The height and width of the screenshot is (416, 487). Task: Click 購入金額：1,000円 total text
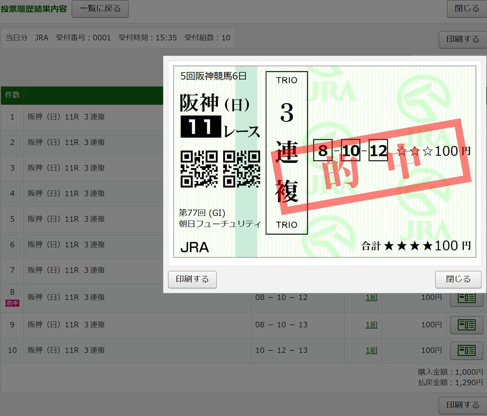(450, 372)
